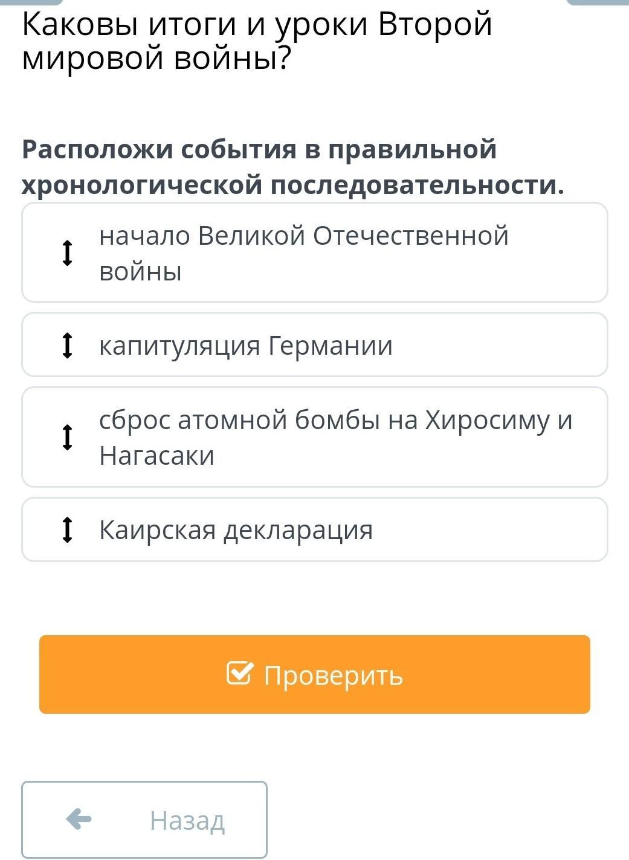Click the word "войны" in the first answer
This screenshot has height=860, width=629.
(141, 271)
